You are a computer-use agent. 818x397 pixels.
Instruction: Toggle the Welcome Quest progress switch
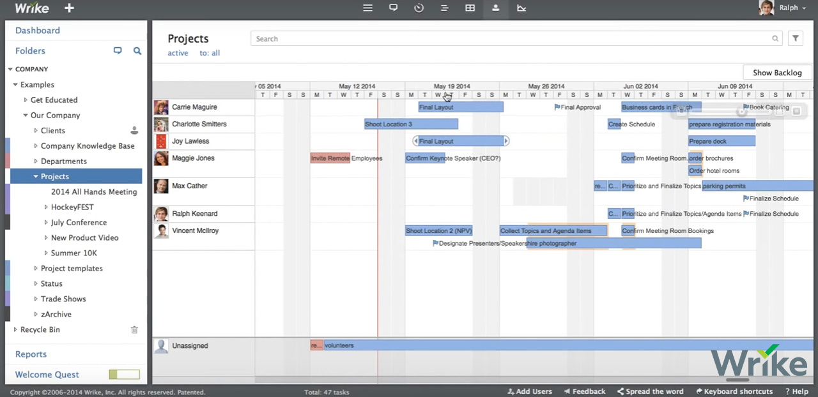[124, 375]
